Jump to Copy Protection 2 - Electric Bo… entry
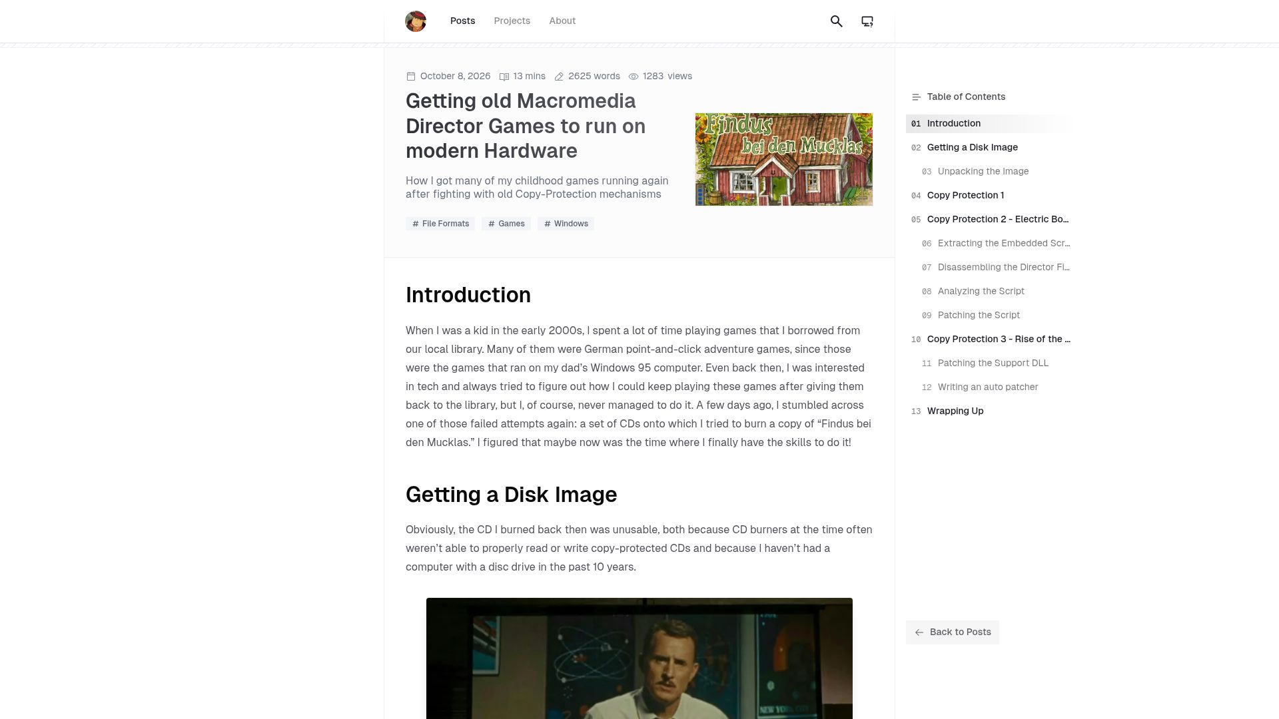Image resolution: width=1279 pixels, height=719 pixels. coord(989,220)
